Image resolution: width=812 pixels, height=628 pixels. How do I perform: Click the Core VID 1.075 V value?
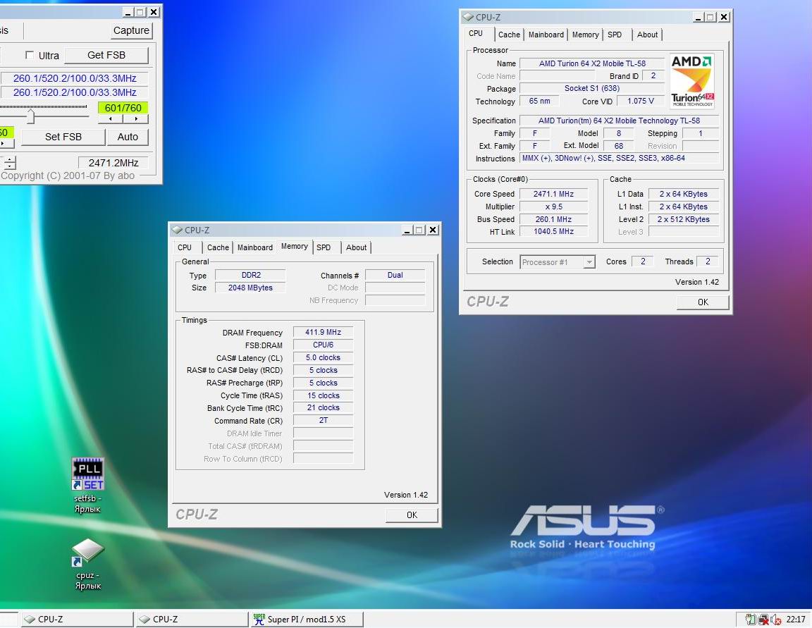click(641, 101)
